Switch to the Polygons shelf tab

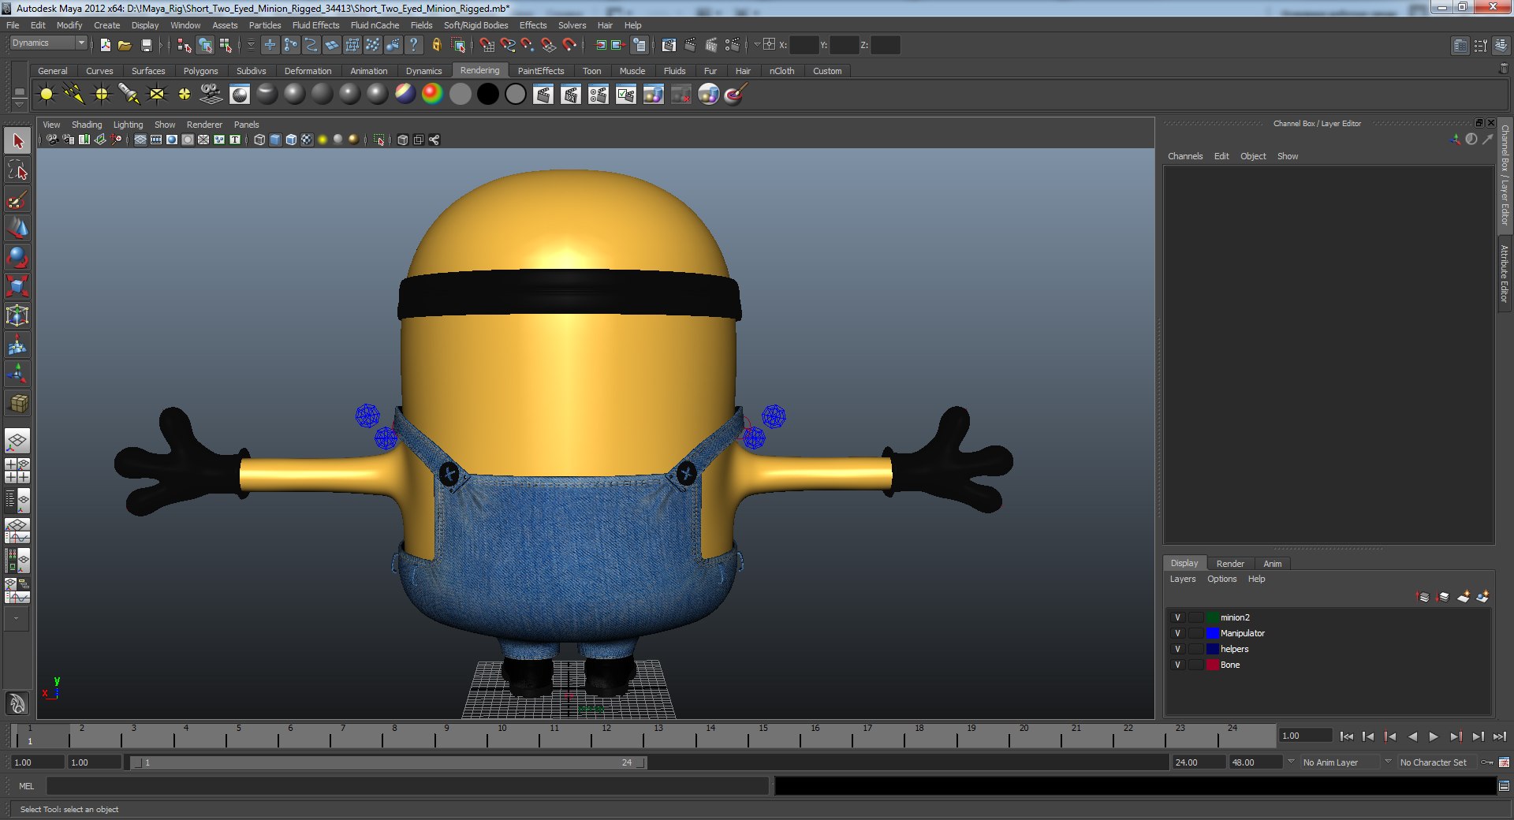click(200, 71)
